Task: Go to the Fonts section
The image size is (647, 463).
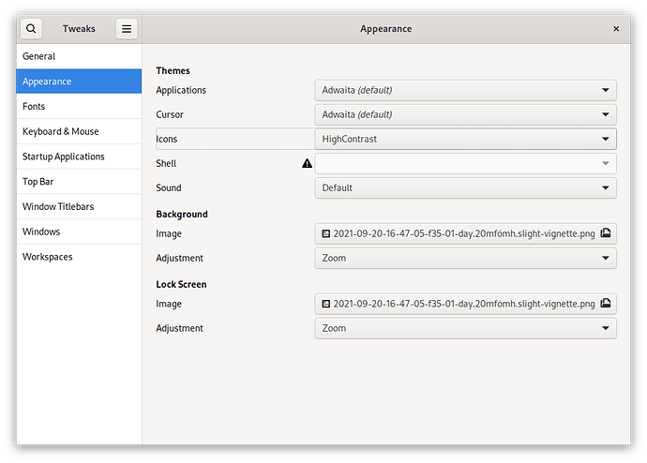Action: point(79,107)
